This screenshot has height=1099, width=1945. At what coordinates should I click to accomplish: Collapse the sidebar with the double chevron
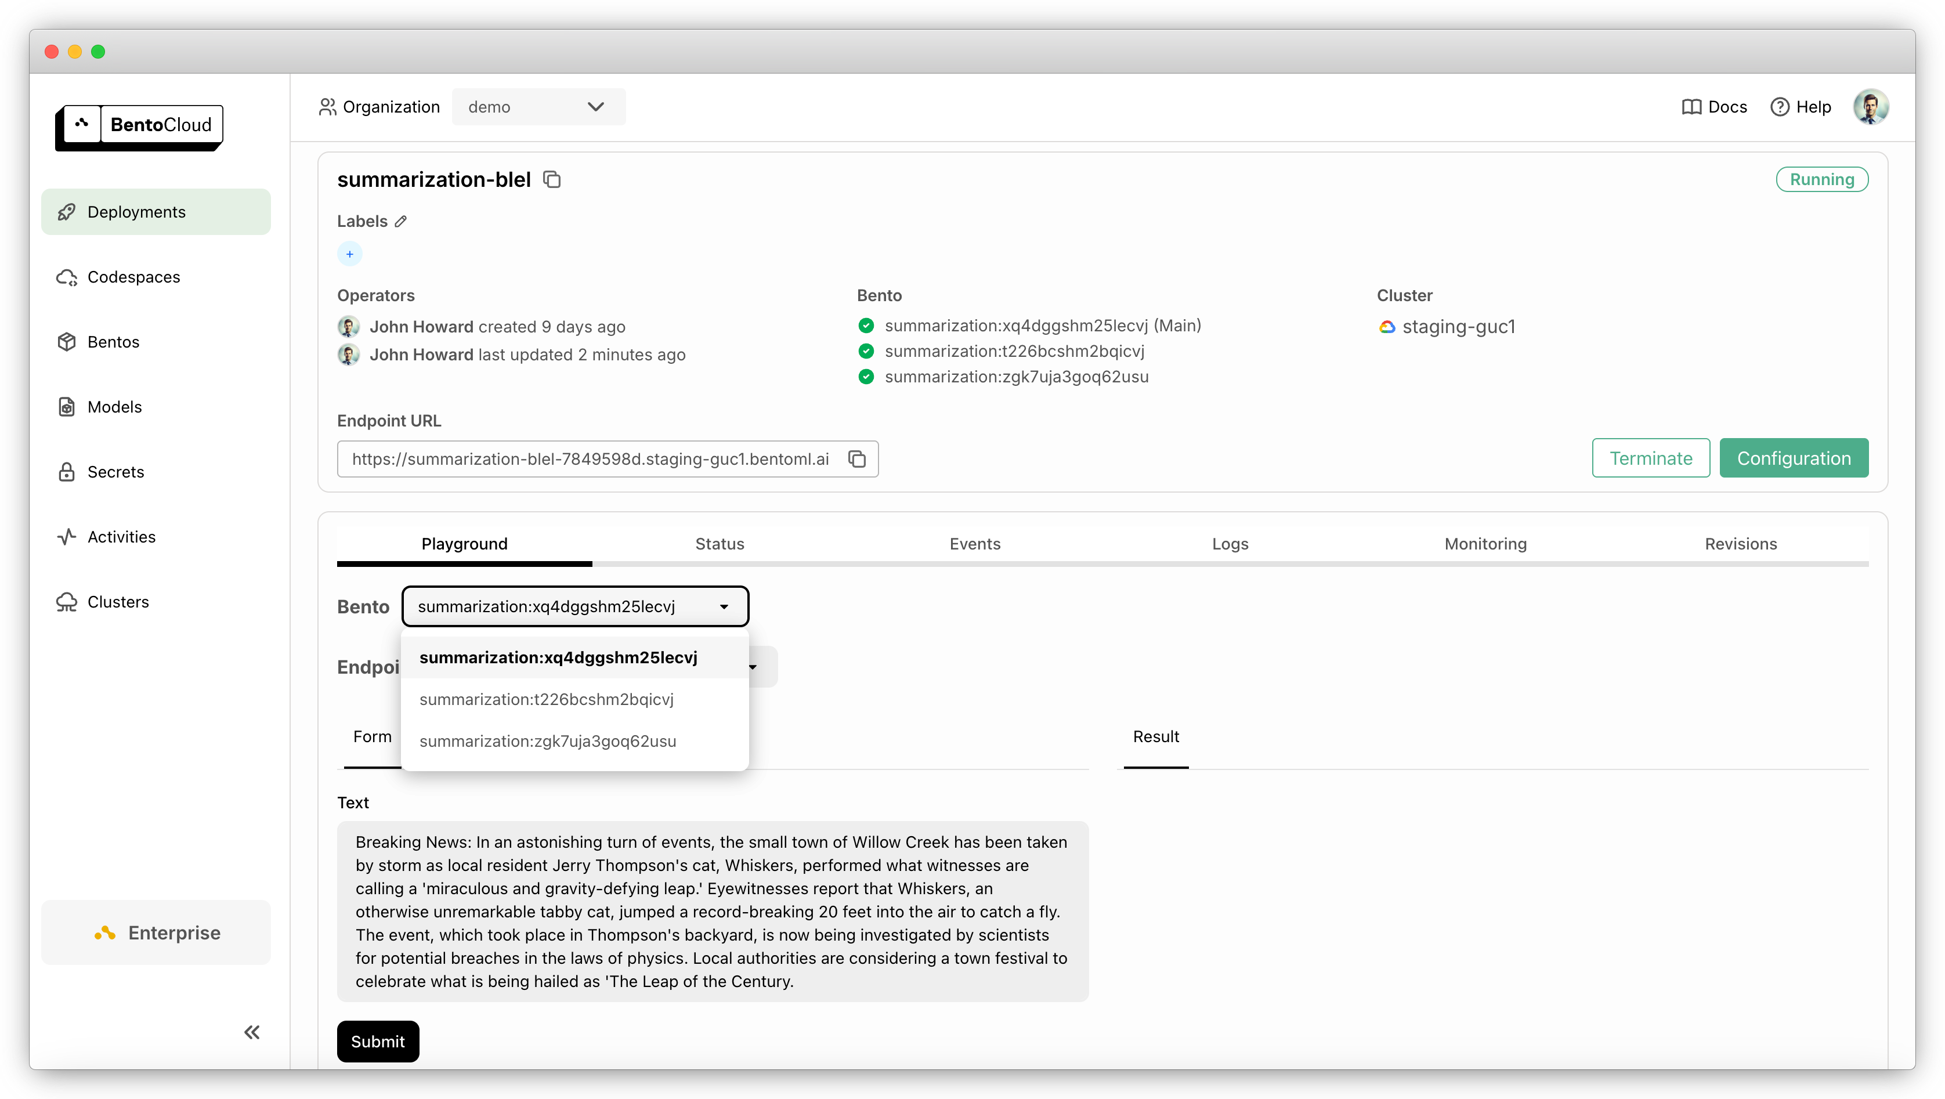click(252, 1032)
